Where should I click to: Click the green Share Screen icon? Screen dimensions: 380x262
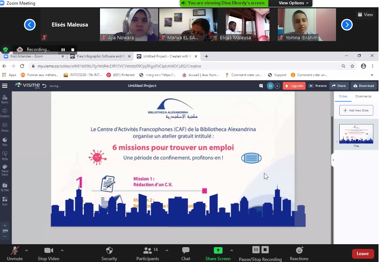pyautogui.click(x=218, y=250)
